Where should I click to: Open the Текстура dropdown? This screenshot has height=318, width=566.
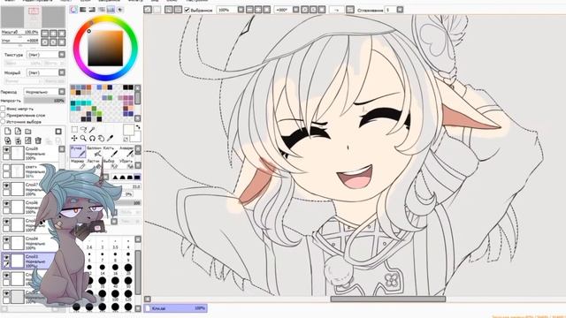tap(45, 55)
